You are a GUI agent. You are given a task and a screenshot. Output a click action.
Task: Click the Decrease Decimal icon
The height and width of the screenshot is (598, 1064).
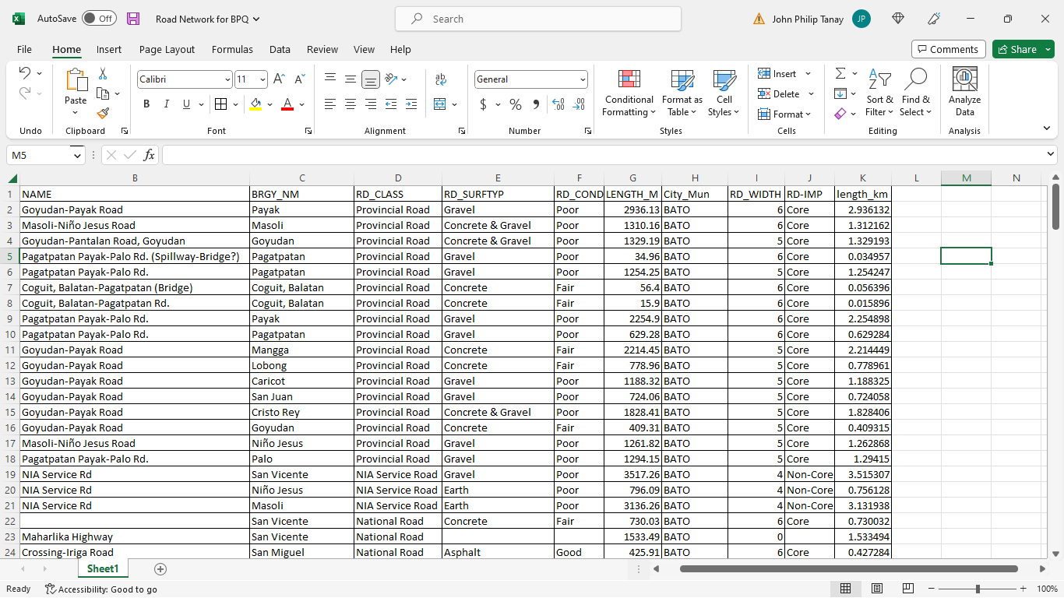pos(579,104)
